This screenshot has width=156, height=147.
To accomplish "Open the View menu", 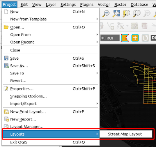I will point(37,5).
